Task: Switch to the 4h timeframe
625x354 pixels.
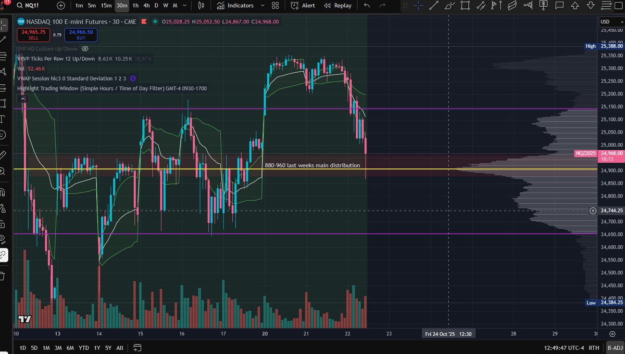Action: tap(147, 5)
